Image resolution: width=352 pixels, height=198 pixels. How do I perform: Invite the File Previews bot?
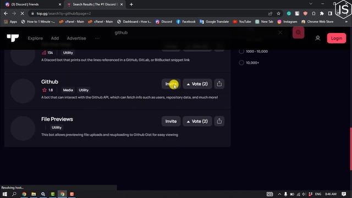171,121
